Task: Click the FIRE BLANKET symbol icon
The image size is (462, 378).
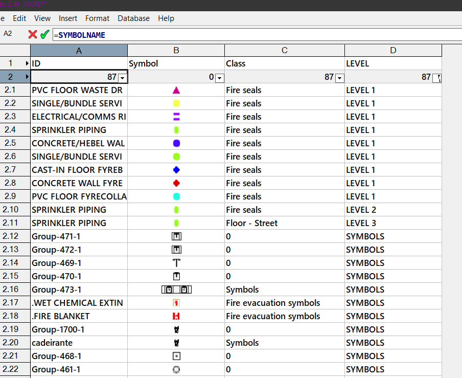Action: pos(176,316)
